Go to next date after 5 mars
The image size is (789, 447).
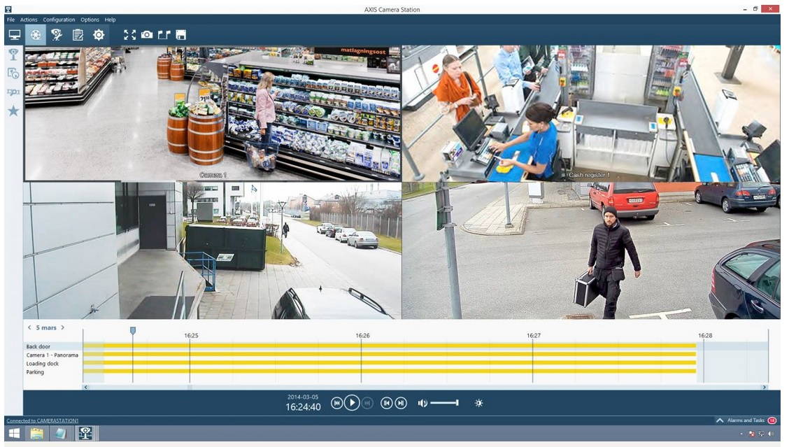pyautogui.click(x=62, y=327)
